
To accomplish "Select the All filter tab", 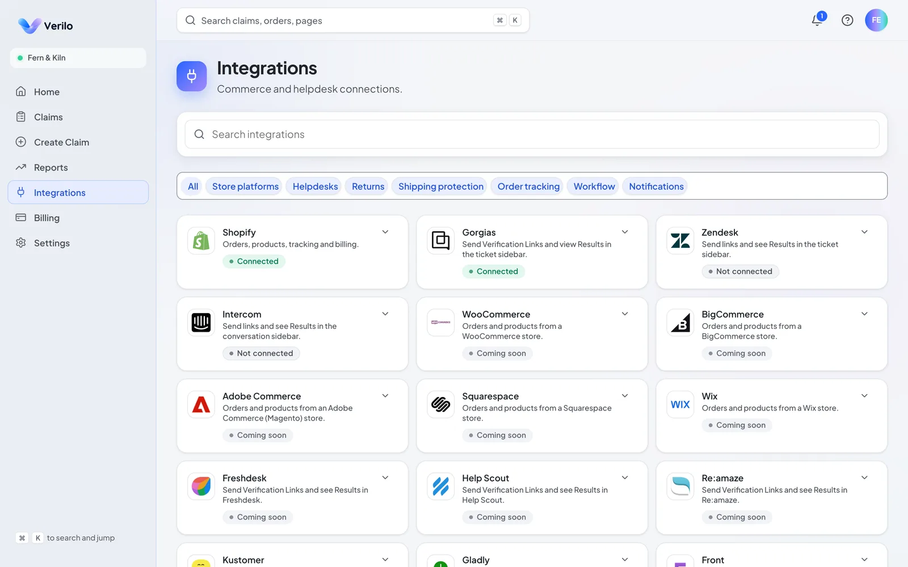I will click(x=193, y=187).
